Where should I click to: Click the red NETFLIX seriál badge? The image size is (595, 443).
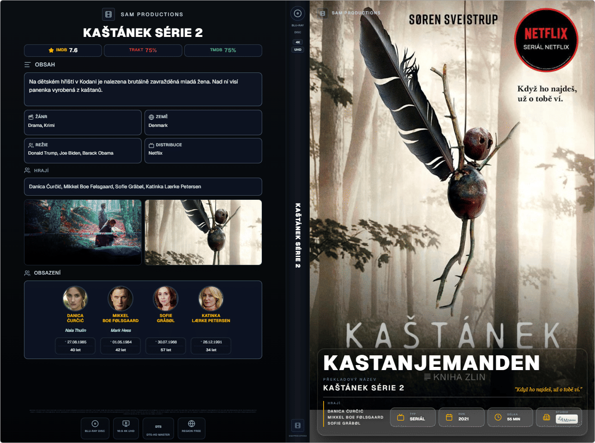546,40
